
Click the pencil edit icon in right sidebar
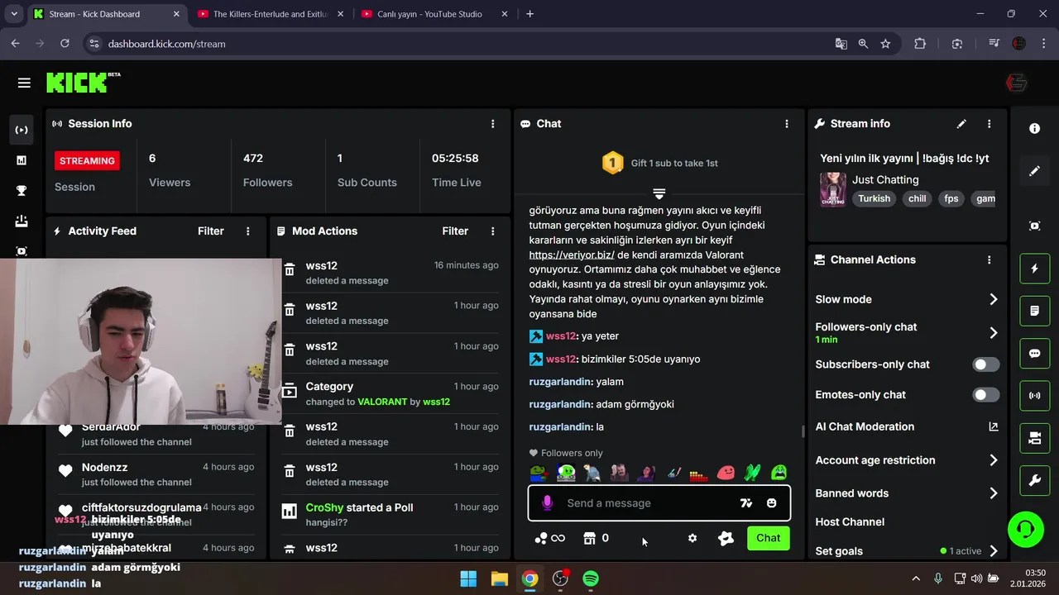tap(1035, 171)
